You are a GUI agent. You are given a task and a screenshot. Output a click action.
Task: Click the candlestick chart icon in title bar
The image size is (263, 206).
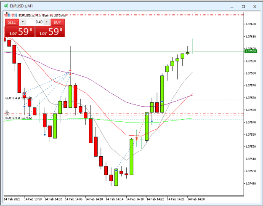6,6
